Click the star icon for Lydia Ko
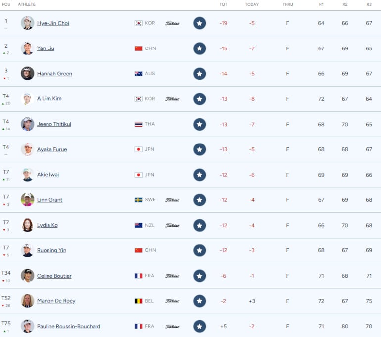 [x=199, y=225]
